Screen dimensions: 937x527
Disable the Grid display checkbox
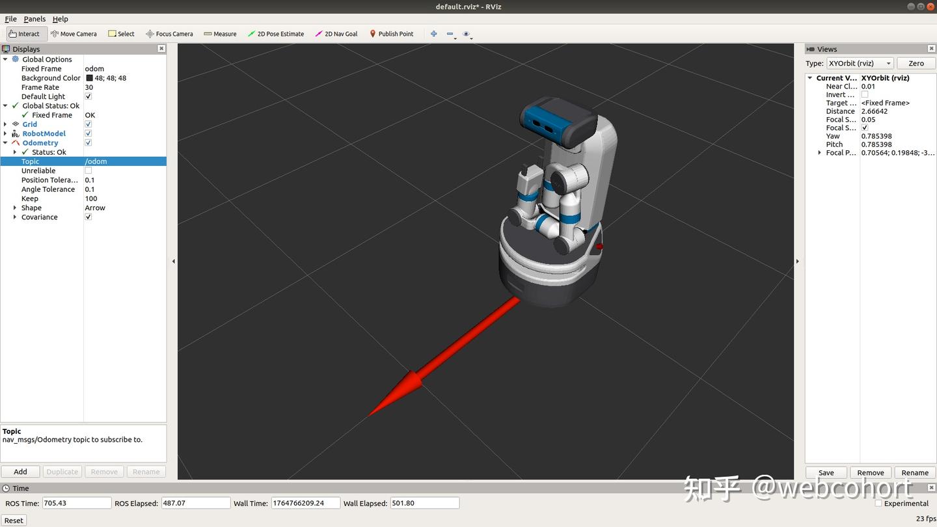[x=88, y=124]
